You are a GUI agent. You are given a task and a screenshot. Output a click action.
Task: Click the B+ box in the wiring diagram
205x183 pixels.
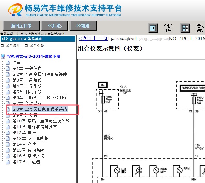[x=103, y=85]
